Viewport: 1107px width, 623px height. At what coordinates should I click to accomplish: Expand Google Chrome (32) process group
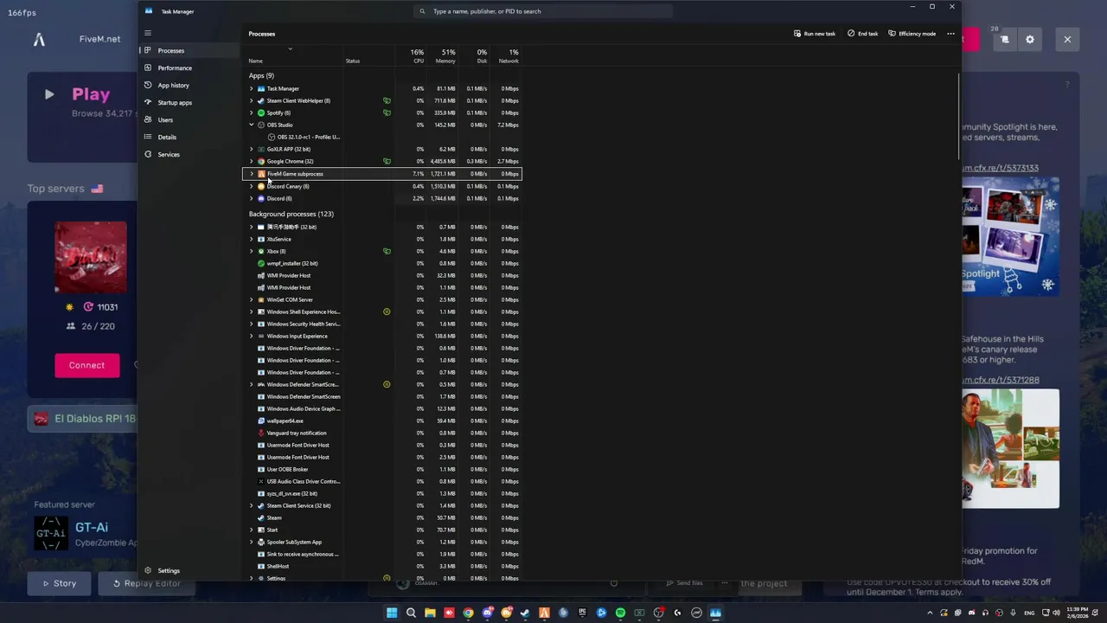pos(252,161)
